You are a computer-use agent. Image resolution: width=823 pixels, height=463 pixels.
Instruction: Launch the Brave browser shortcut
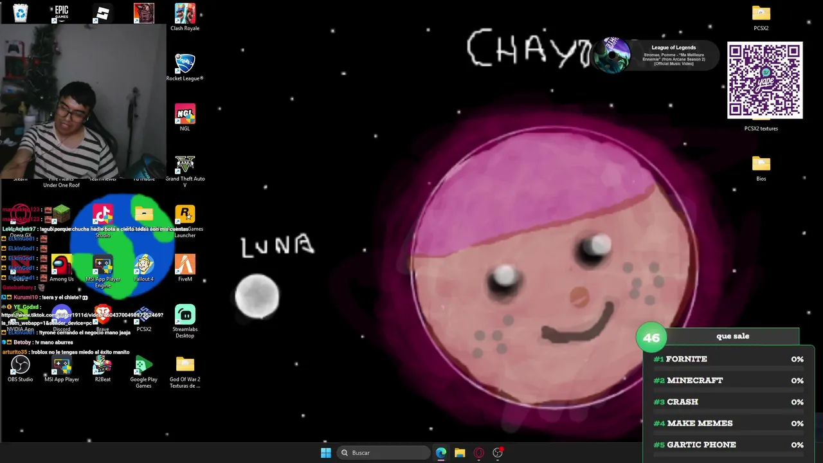[103, 318]
